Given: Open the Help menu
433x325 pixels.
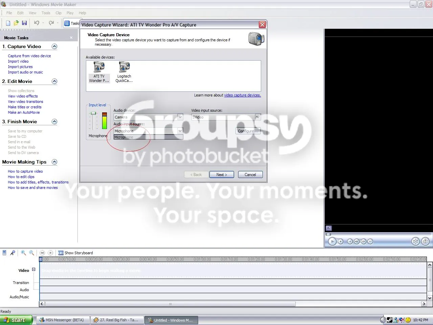Looking at the screenshot, I should [x=83, y=13].
